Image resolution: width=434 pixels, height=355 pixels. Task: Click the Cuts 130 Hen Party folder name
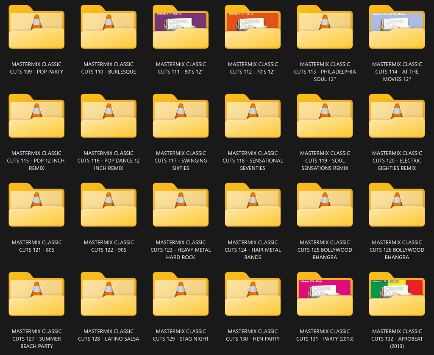pos(253,335)
